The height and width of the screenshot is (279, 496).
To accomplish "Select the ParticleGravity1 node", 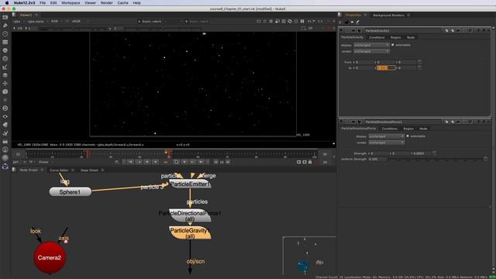I will [x=190, y=232].
